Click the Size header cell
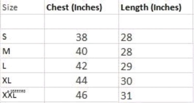 pyautogui.click(x=22, y=7)
